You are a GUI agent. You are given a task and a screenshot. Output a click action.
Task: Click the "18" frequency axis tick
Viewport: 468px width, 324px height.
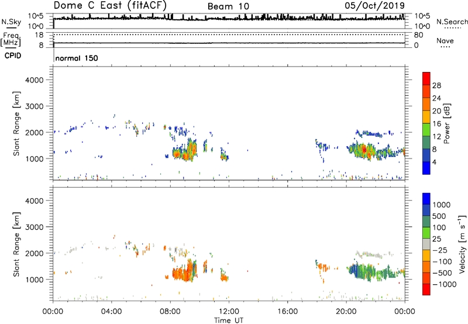(x=39, y=35)
